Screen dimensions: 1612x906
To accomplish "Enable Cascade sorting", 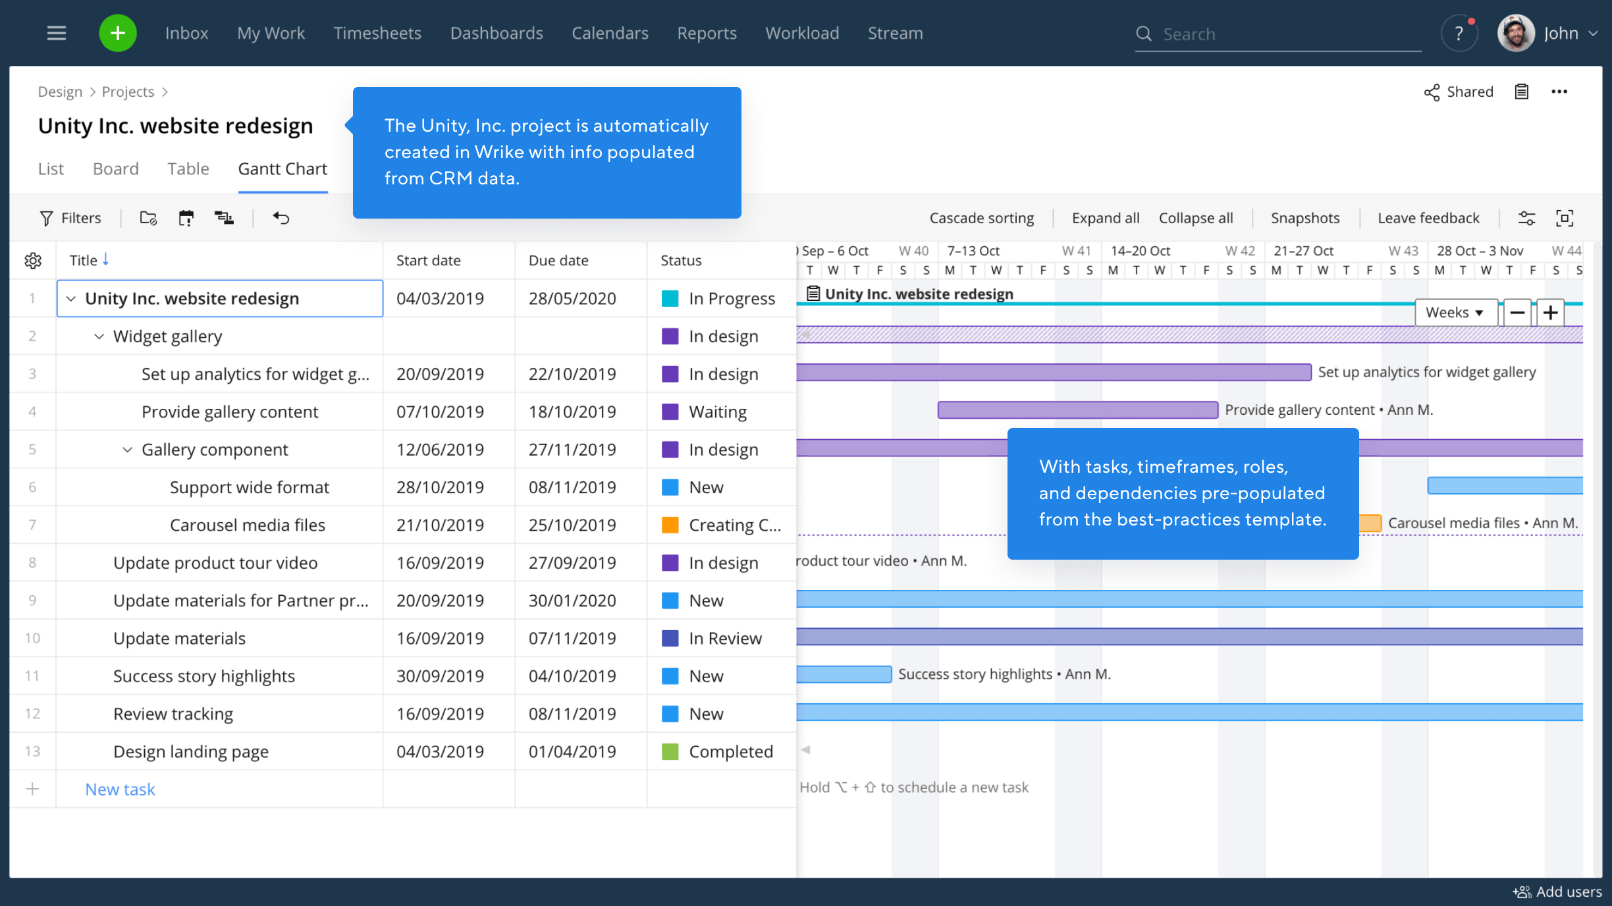I will (981, 218).
